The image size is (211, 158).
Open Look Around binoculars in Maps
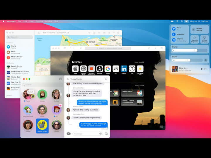pyautogui.click(x=104, y=33)
